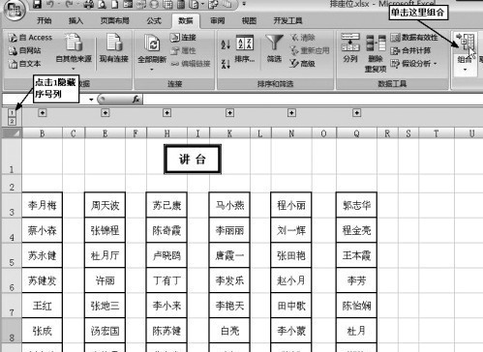Click outline level 1 button
The image size is (483, 352).
coord(12,113)
